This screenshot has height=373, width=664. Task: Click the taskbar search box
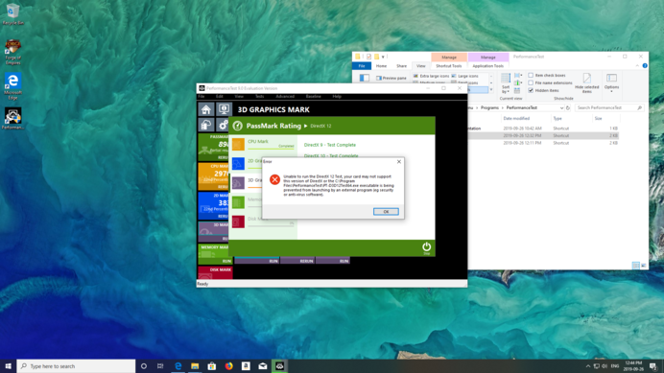[76, 366]
